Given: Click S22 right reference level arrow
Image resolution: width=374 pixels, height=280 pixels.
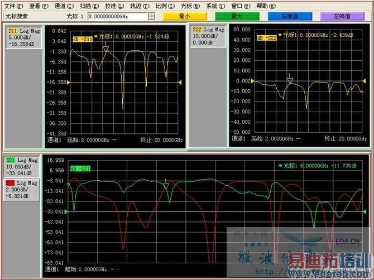Looking at the screenshot, I should click(364, 81).
